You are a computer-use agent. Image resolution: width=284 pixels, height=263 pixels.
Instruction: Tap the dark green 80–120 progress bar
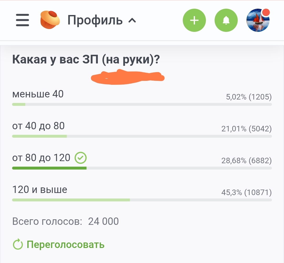click(x=49, y=168)
